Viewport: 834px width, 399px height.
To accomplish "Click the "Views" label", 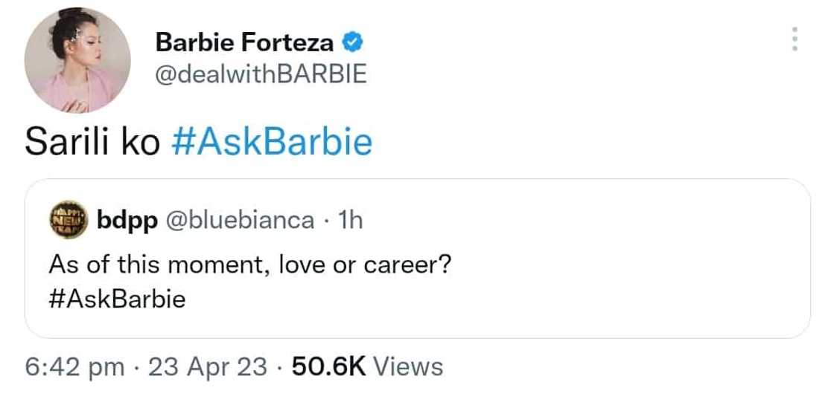I will (x=407, y=366).
